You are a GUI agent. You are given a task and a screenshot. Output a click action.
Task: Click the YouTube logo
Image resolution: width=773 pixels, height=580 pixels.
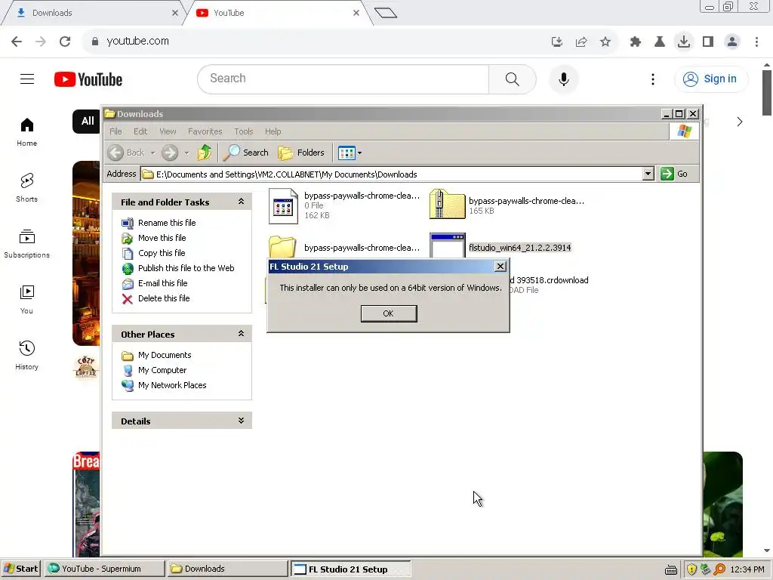coord(88,79)
